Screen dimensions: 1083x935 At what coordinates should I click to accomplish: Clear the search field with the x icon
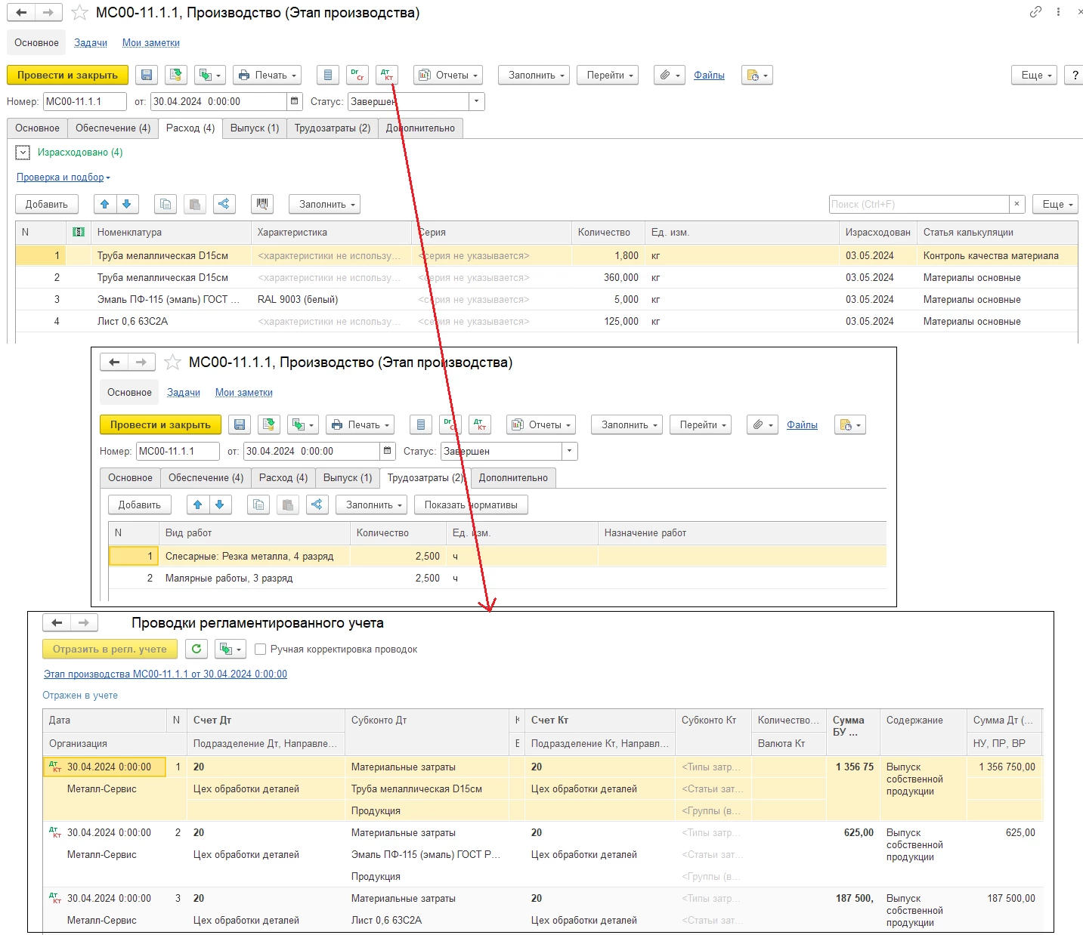(x=1016, y=204)
